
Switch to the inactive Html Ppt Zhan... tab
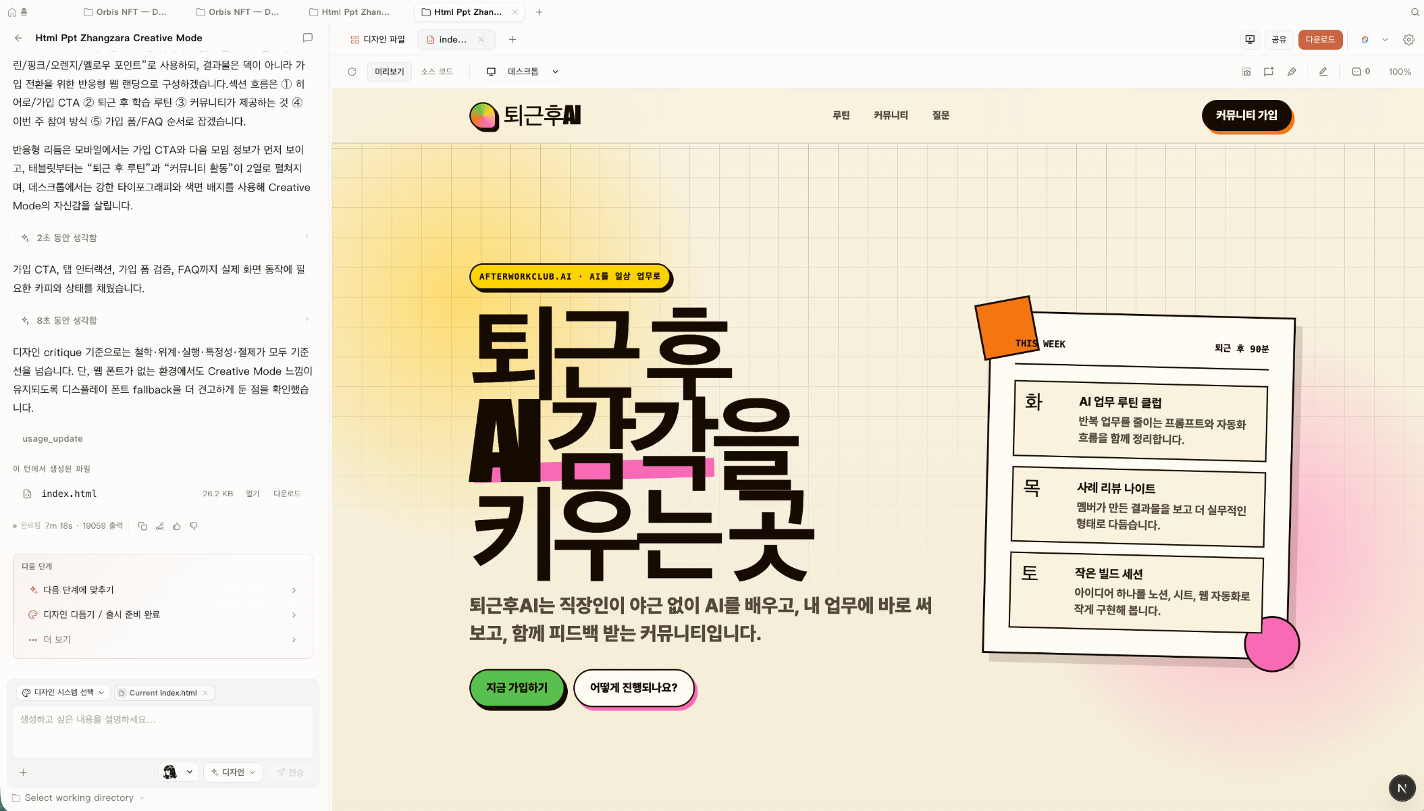pos(350,12)
